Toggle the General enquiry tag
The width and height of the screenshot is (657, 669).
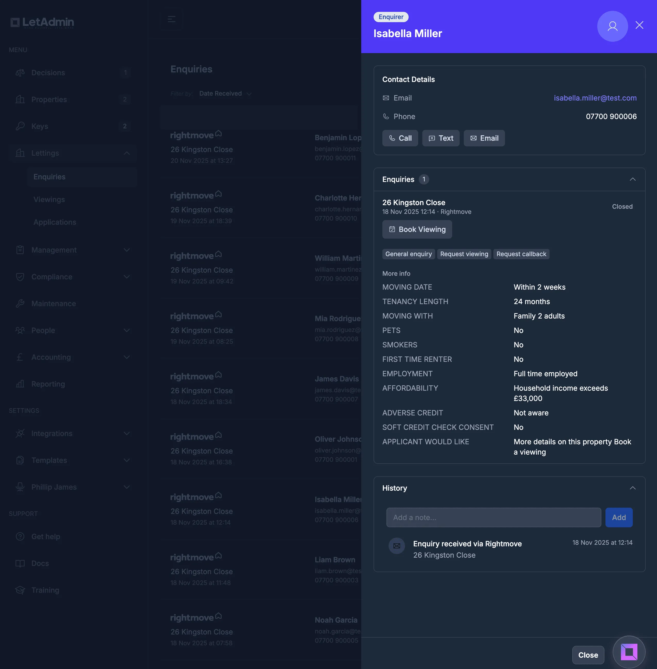pyautogui.click(x=408, y=254)
